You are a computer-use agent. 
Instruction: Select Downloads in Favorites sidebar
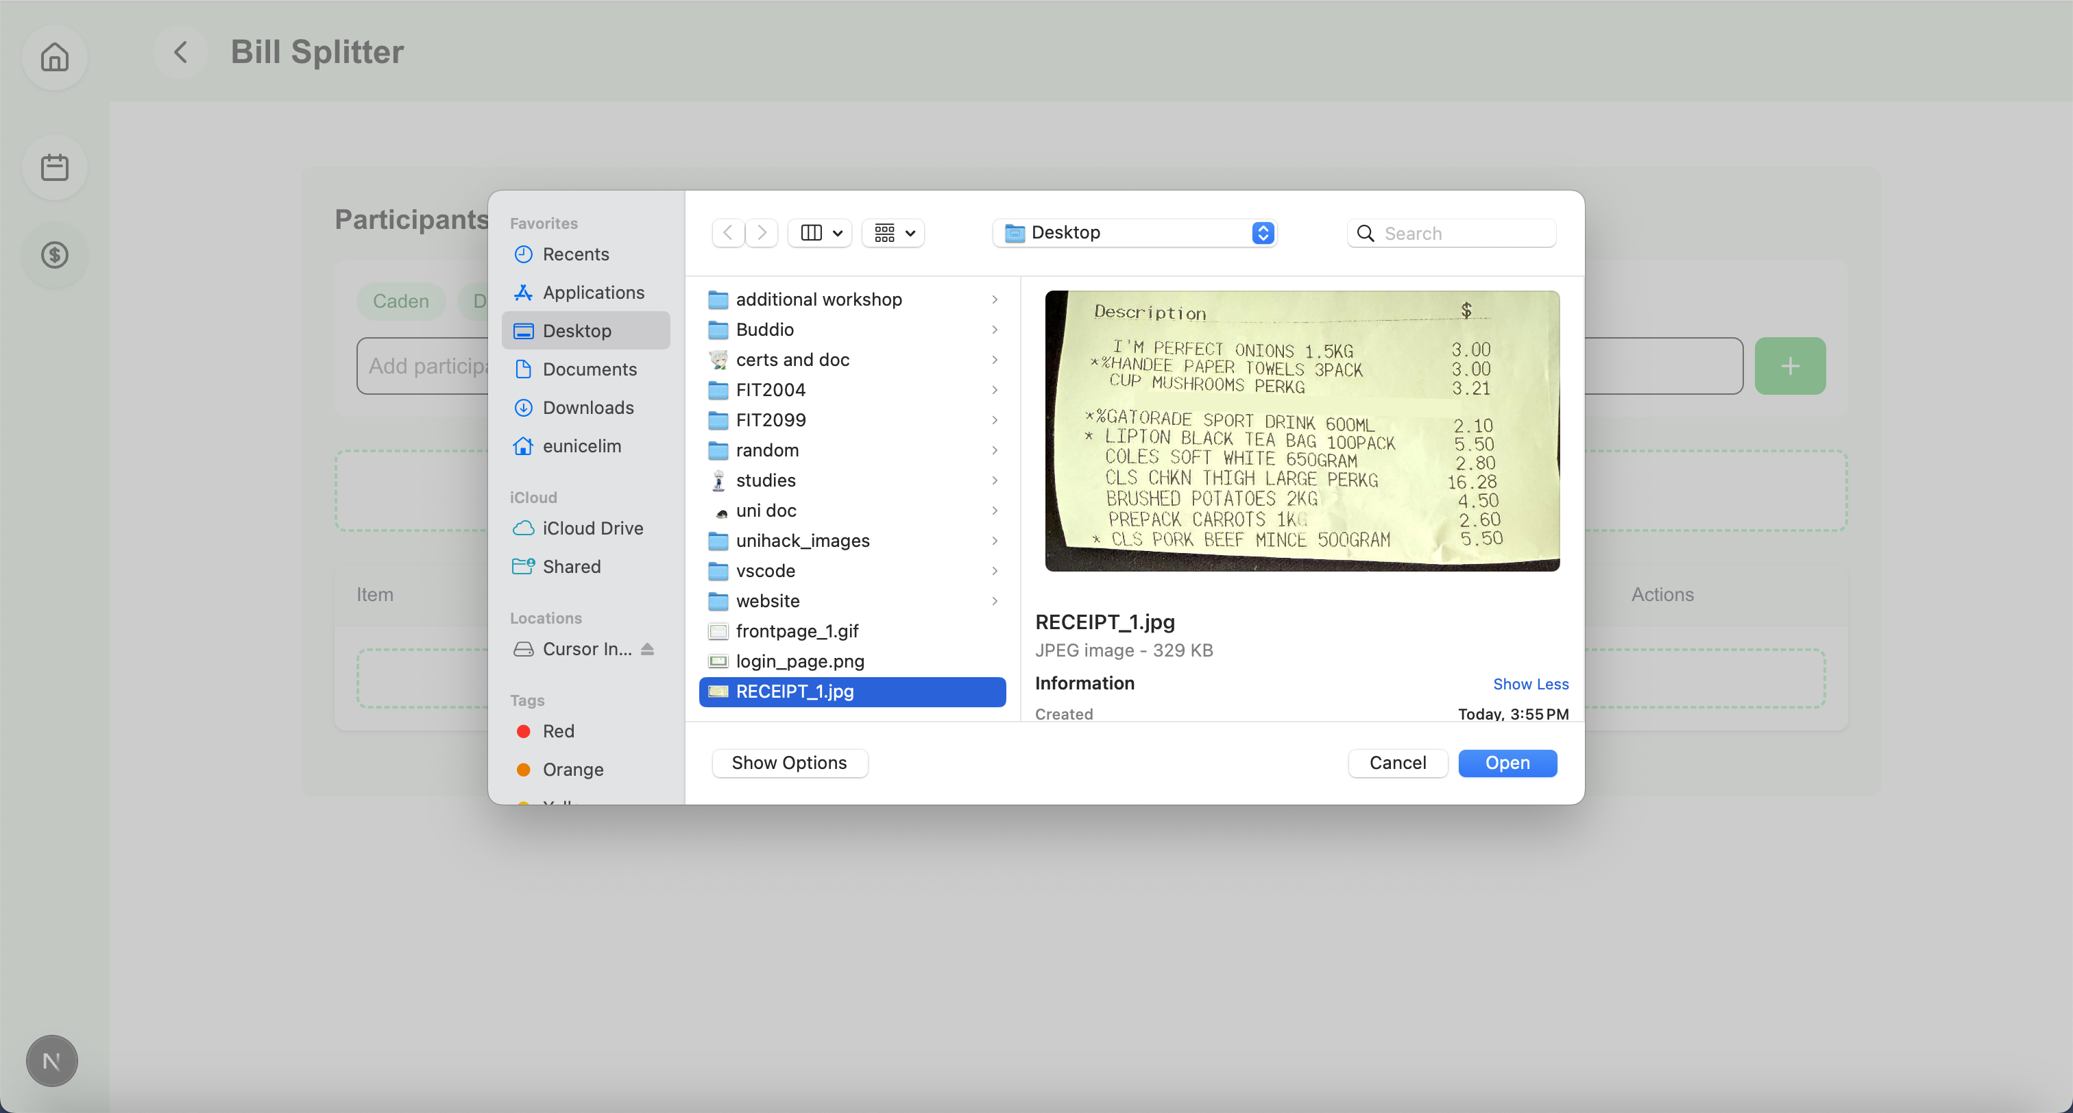tap(587, 408)
